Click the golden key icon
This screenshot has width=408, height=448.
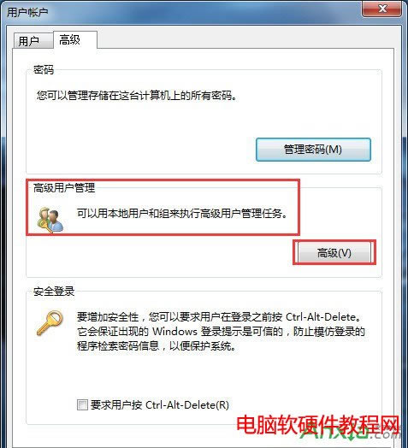[x=50, y=323]
